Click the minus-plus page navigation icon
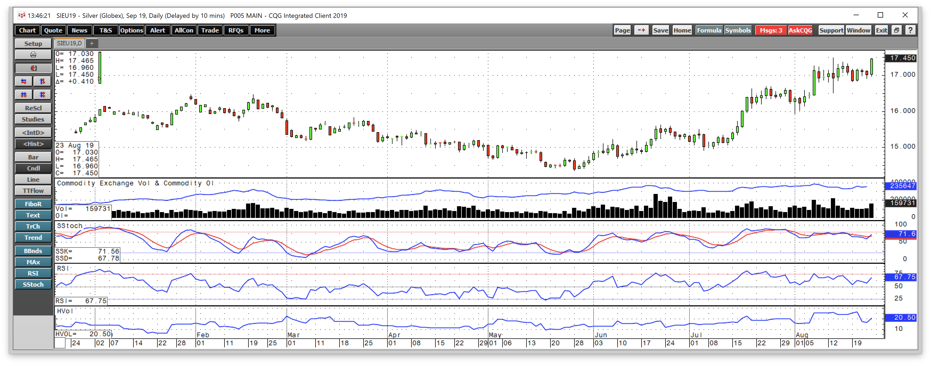The width and height of the screenshot is (931, 365). tap(642, 30)
